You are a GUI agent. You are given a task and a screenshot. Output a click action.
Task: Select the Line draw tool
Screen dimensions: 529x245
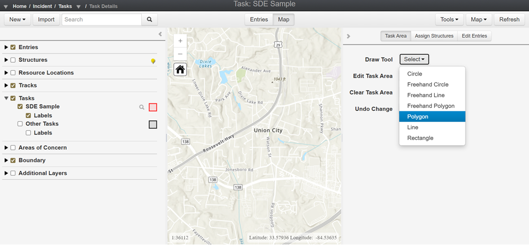pyautogui.click(x=432, y=127)
